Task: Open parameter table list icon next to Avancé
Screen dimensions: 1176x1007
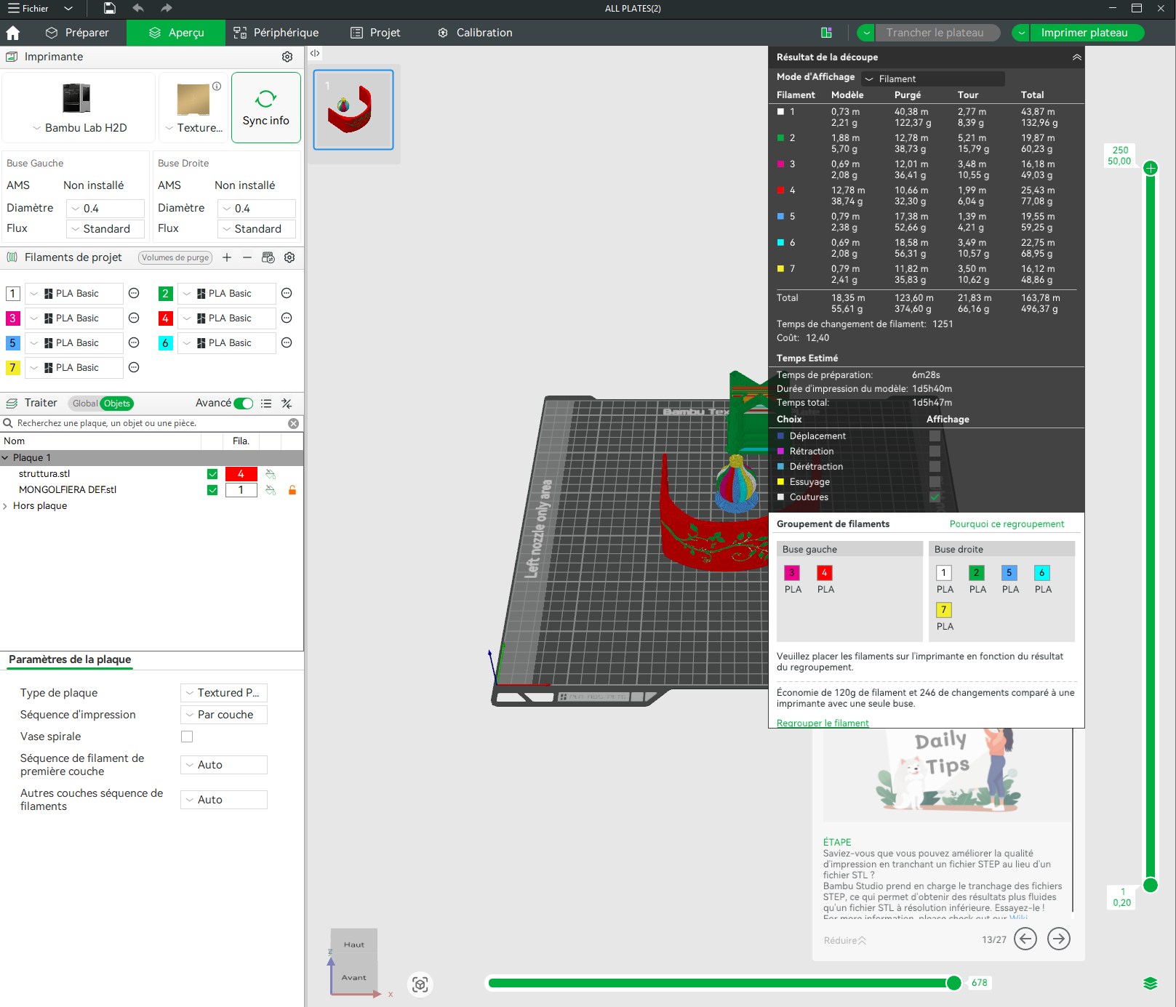Action: click(x=266, y=404)
